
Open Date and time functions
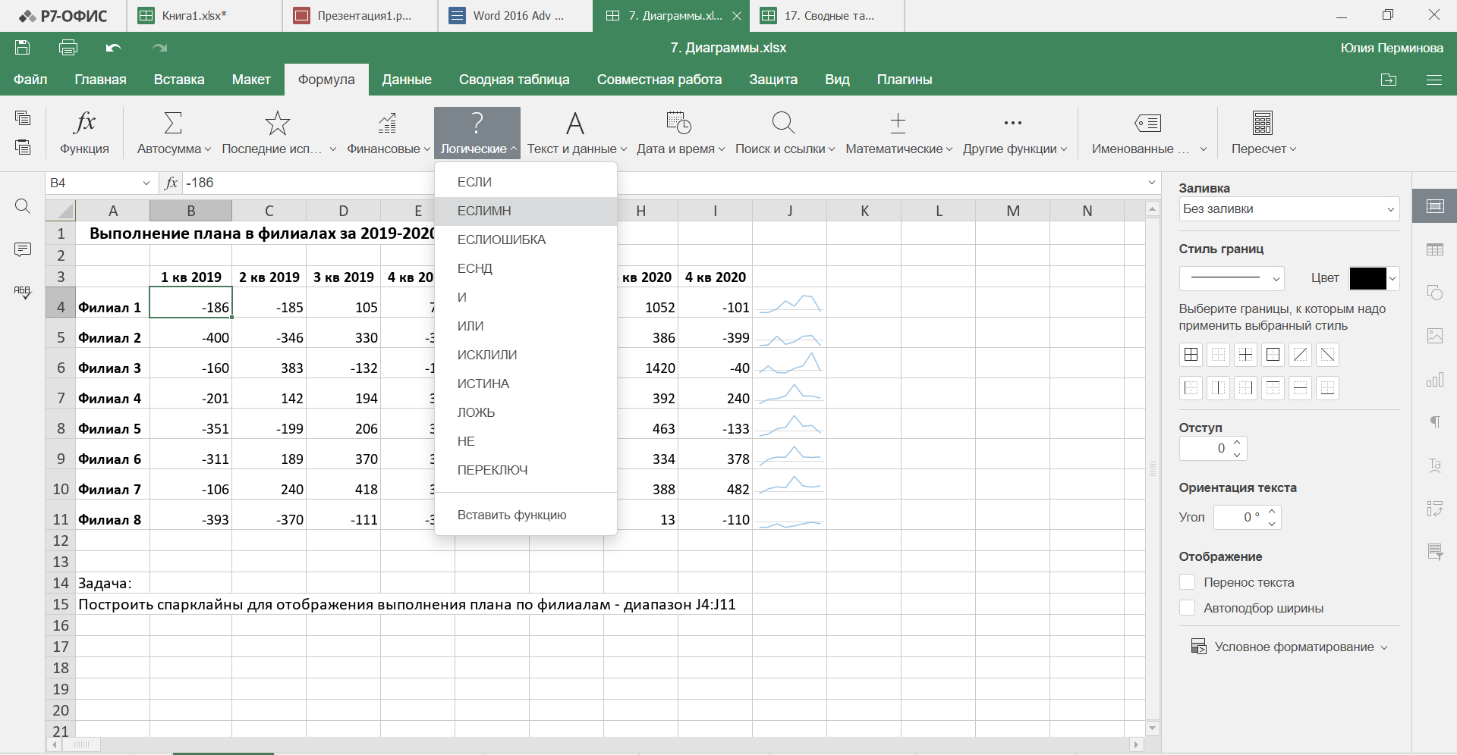pyautogui.click(x=681, y=133)
